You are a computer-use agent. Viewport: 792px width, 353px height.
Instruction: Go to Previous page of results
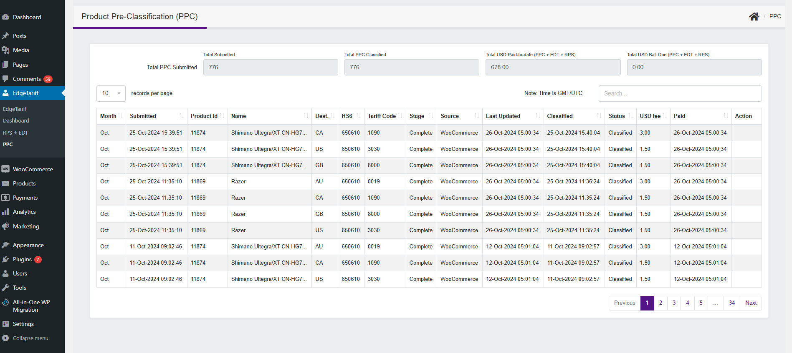coord(625,303)
